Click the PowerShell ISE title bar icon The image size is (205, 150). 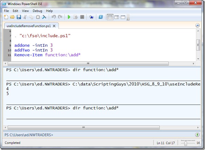pos(4,4)
